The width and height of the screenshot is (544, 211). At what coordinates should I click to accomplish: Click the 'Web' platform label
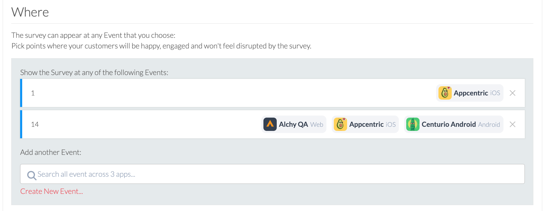click(317, 125)
